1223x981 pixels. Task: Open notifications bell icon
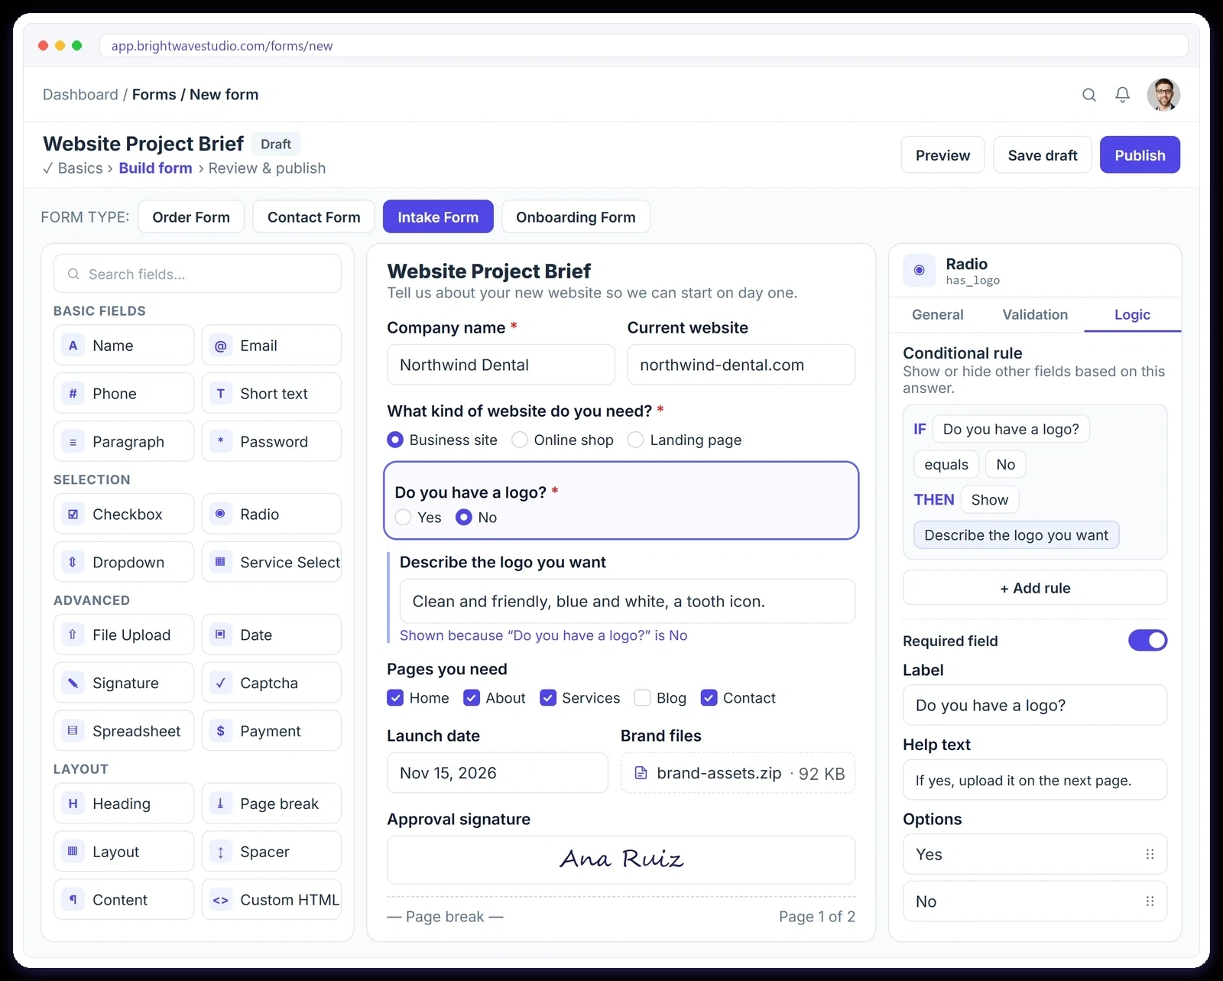pyautogui.click(x=1122, y=95)
